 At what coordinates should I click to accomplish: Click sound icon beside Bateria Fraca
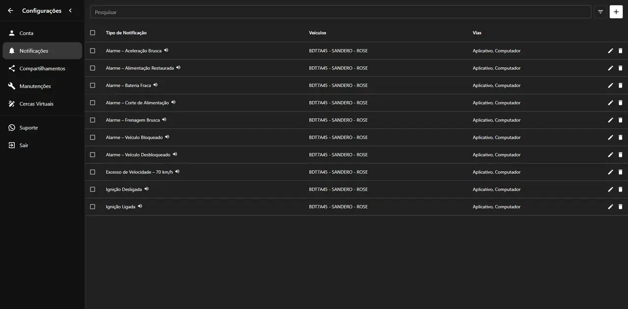[x=156, y=85]
